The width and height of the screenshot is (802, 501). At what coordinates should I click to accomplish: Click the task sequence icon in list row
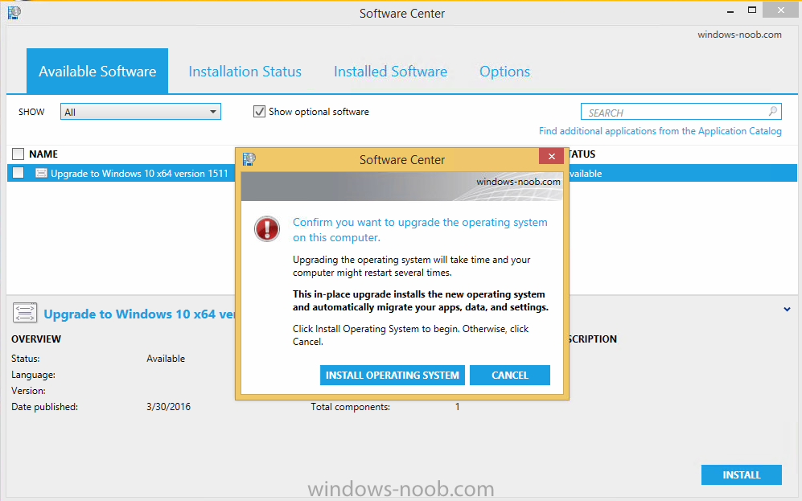point(42,174)
